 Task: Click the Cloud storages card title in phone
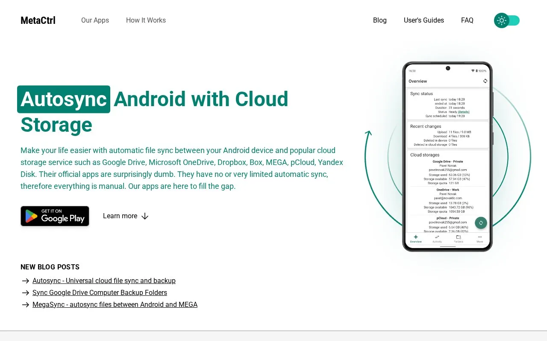click(425, 155)
